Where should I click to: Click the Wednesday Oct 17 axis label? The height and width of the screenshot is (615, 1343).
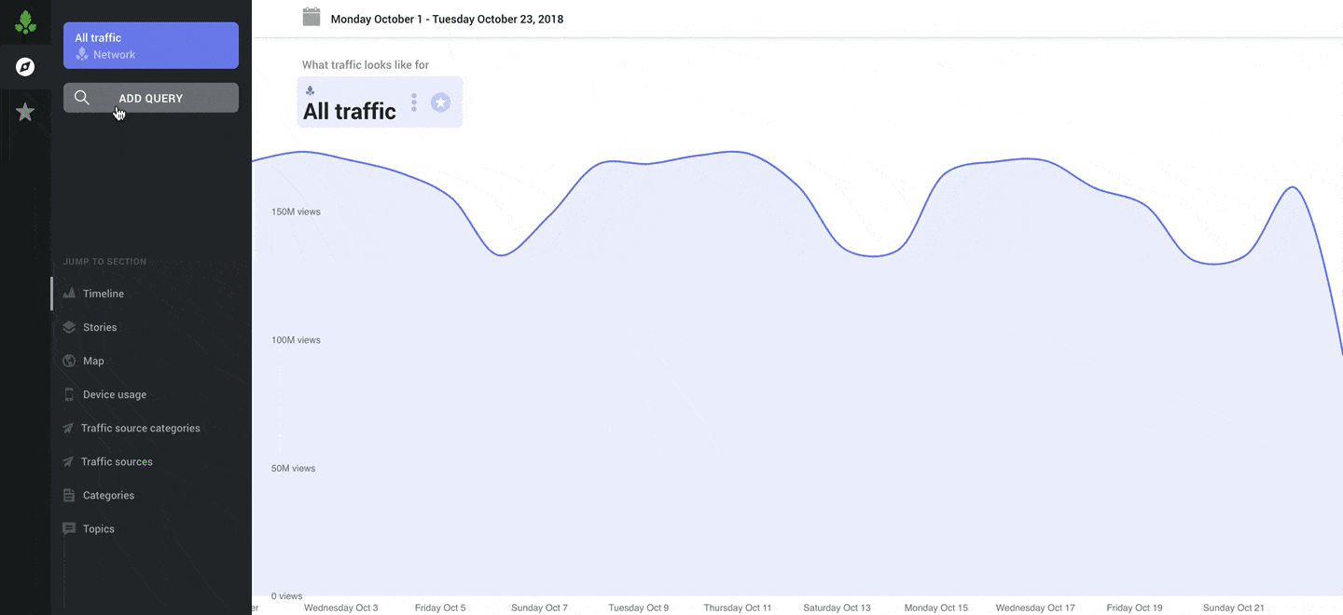point(1035,608)
